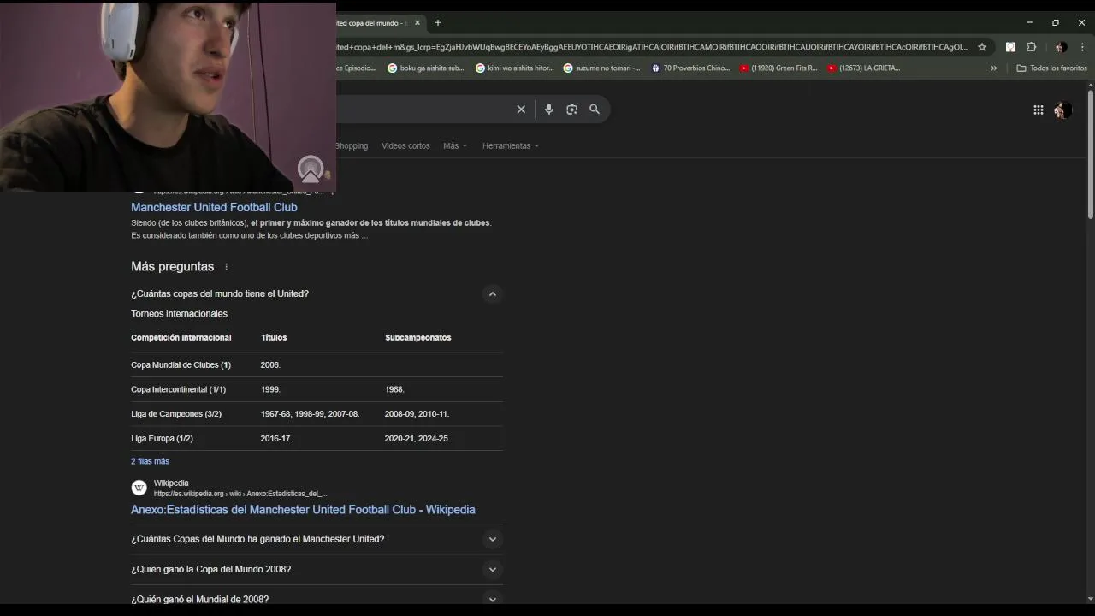The height and width of the screenshot is (616, 1095).
Task: Select the '2008-09, 2010-11.' runner-up cell
Action: tap(417, 414)
